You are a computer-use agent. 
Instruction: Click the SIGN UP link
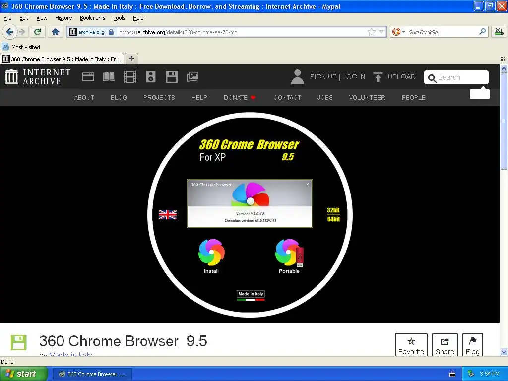(323, 77)
